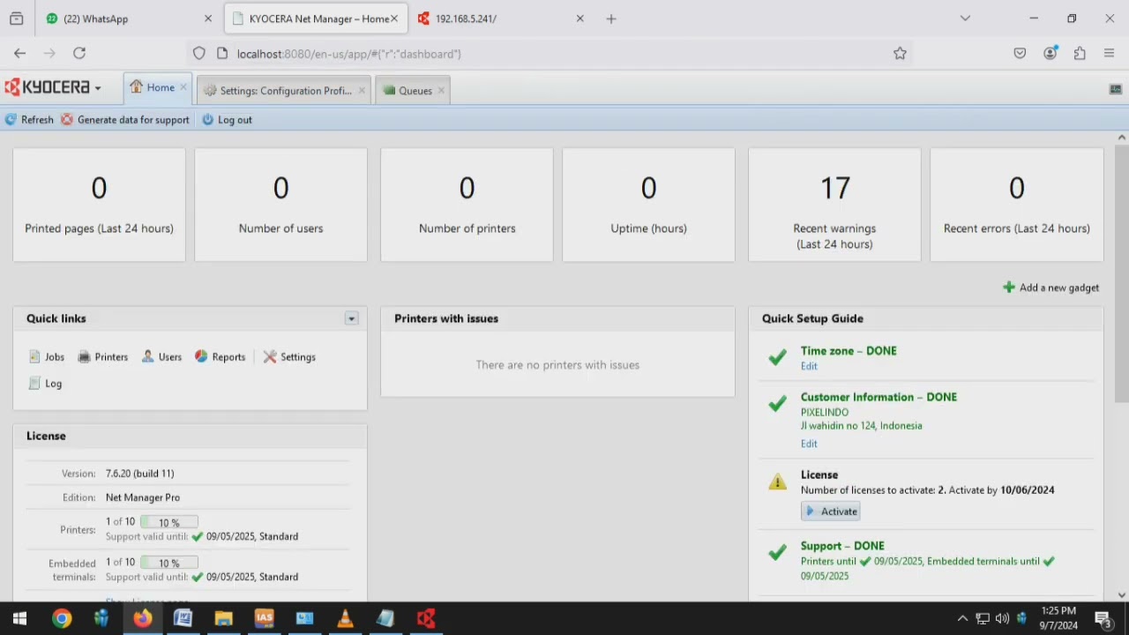The height and width of the screenshot is (635, 1129).
Task: Edit the Customer Information entry
Action: pyautogui.click(x=809, y=444)
